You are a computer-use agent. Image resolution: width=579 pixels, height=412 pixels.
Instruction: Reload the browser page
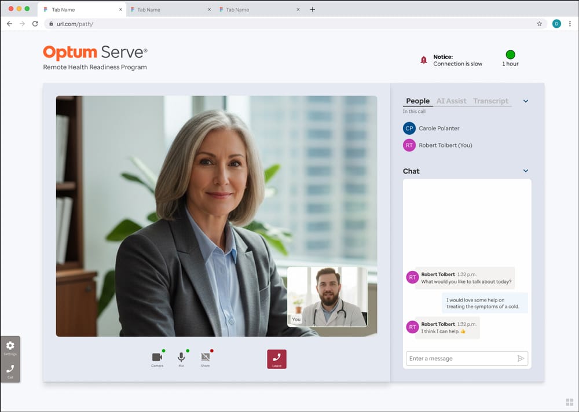point(35,24)
